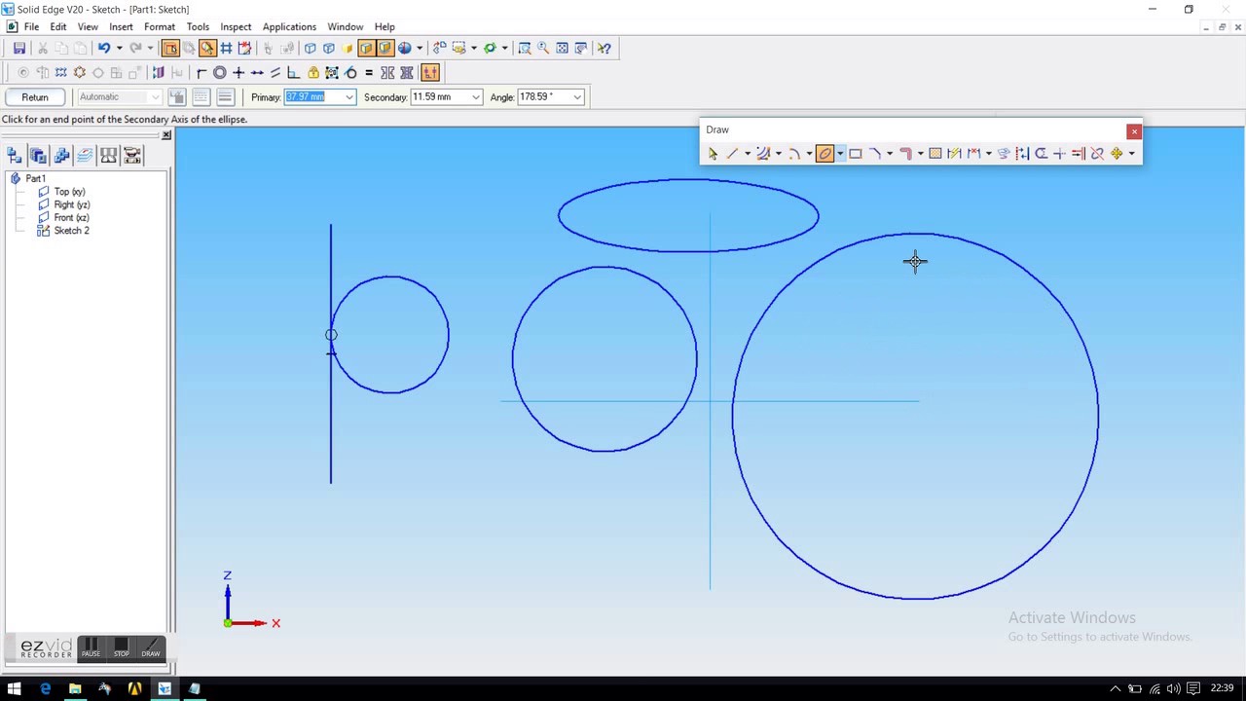
Task: Open File Explorer from the taskbar
Action: click(x=75, y=689)
